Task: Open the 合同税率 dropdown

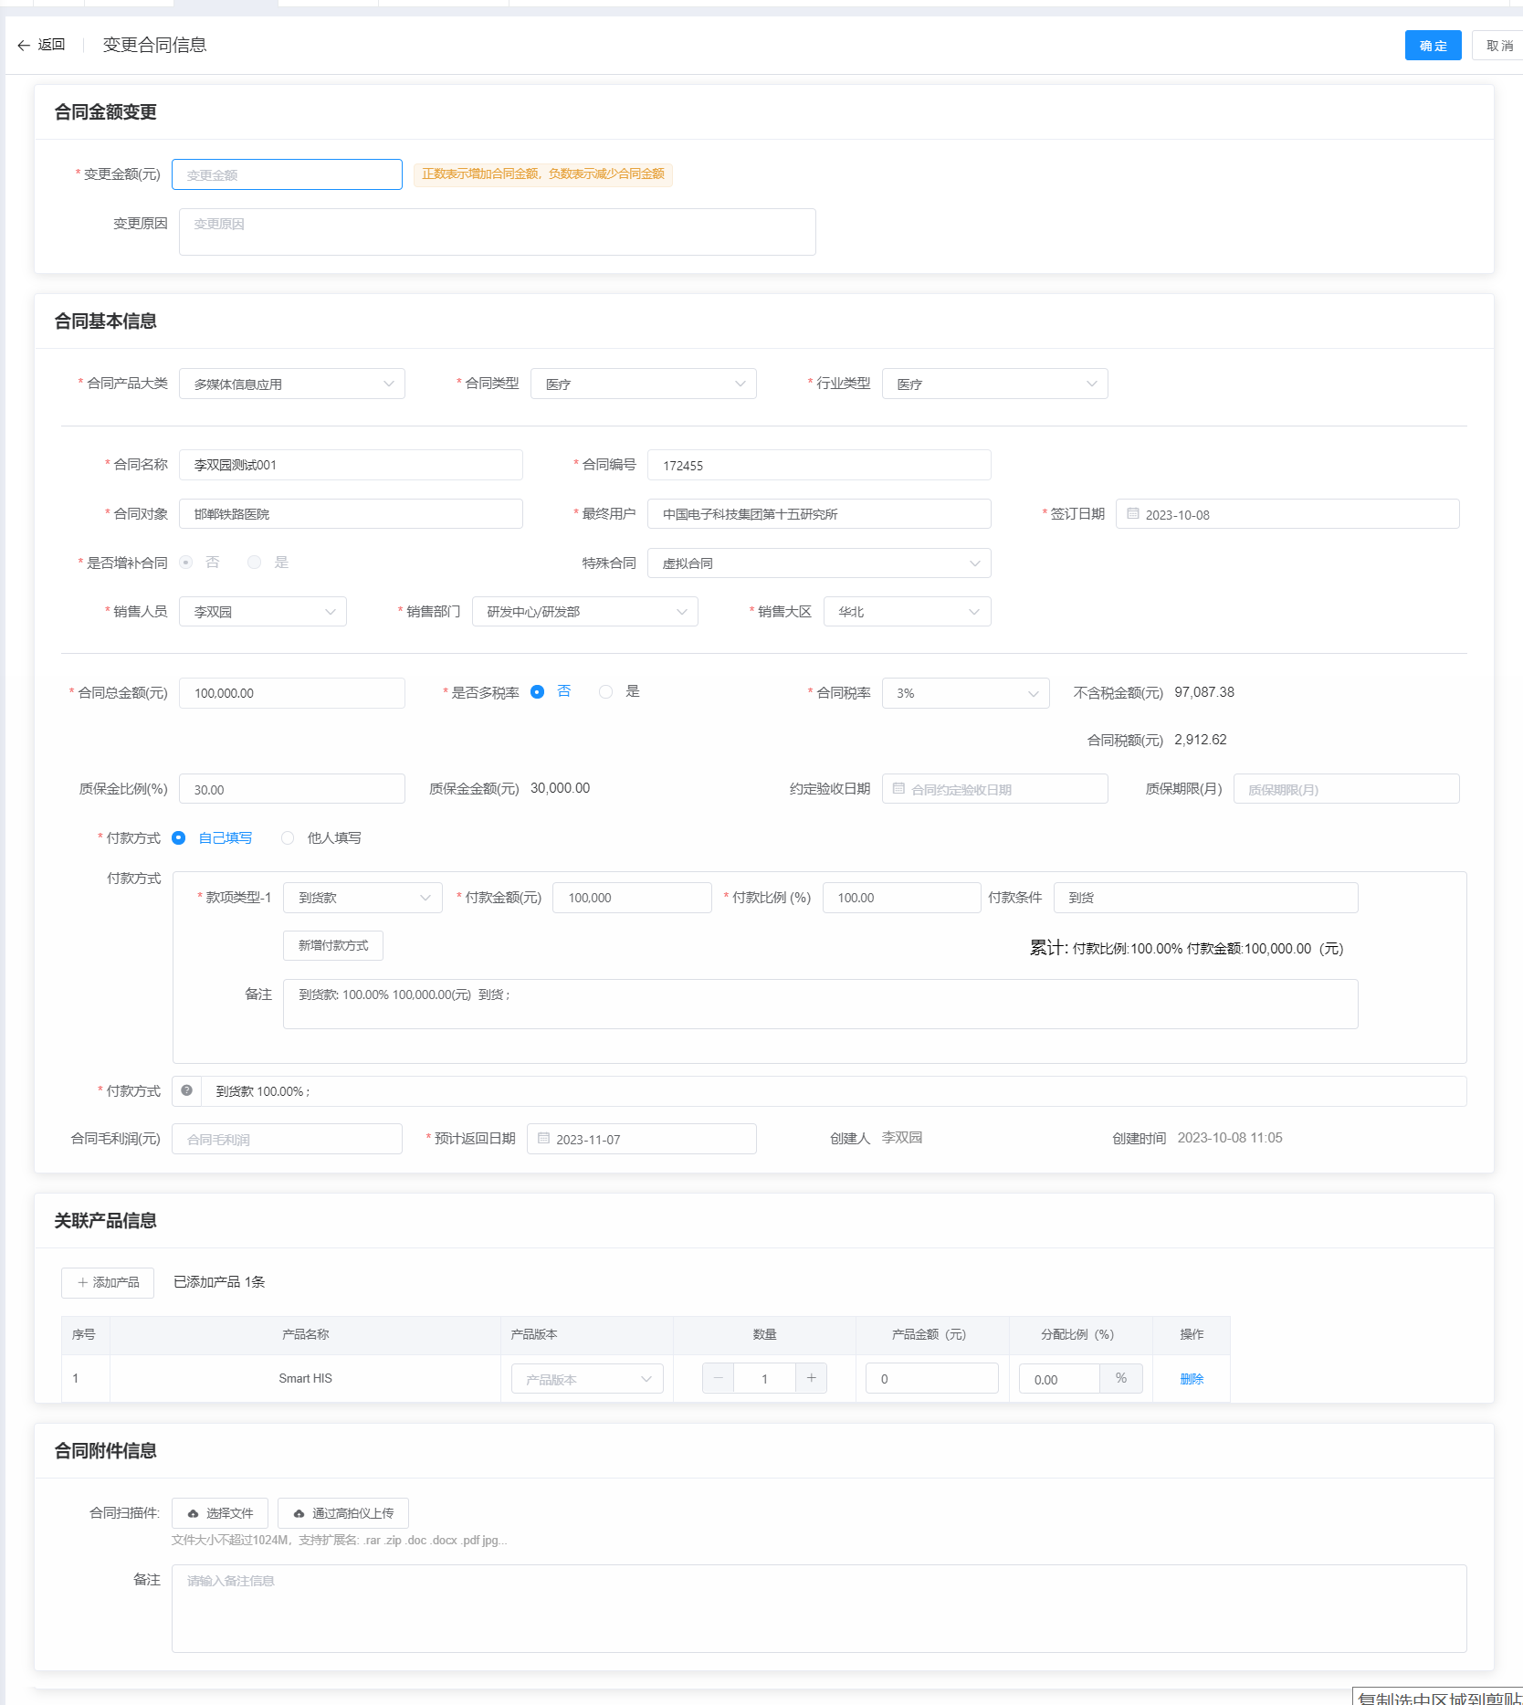Action: click(965, 693)
